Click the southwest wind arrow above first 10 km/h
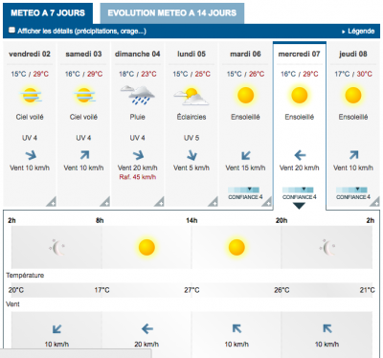Viewport: 383px width, 358px height. (56, 329)
